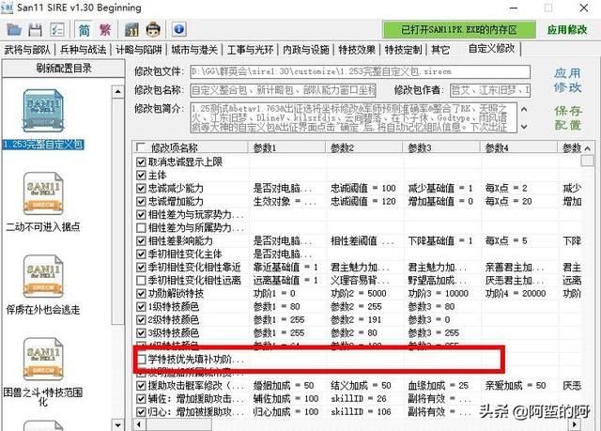Click the table horizontal scroll-right arrow
The height and width of the screenshot is (431, 601).
pos(575,424)
